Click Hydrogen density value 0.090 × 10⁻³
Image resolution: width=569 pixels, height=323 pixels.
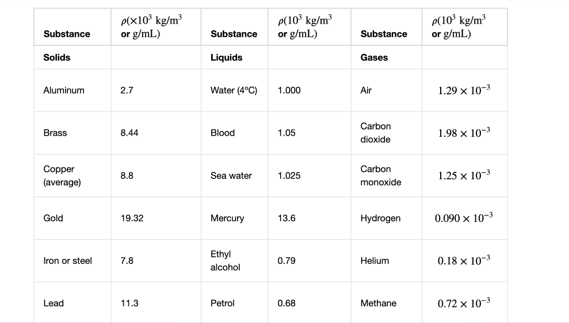click(464, 217)
